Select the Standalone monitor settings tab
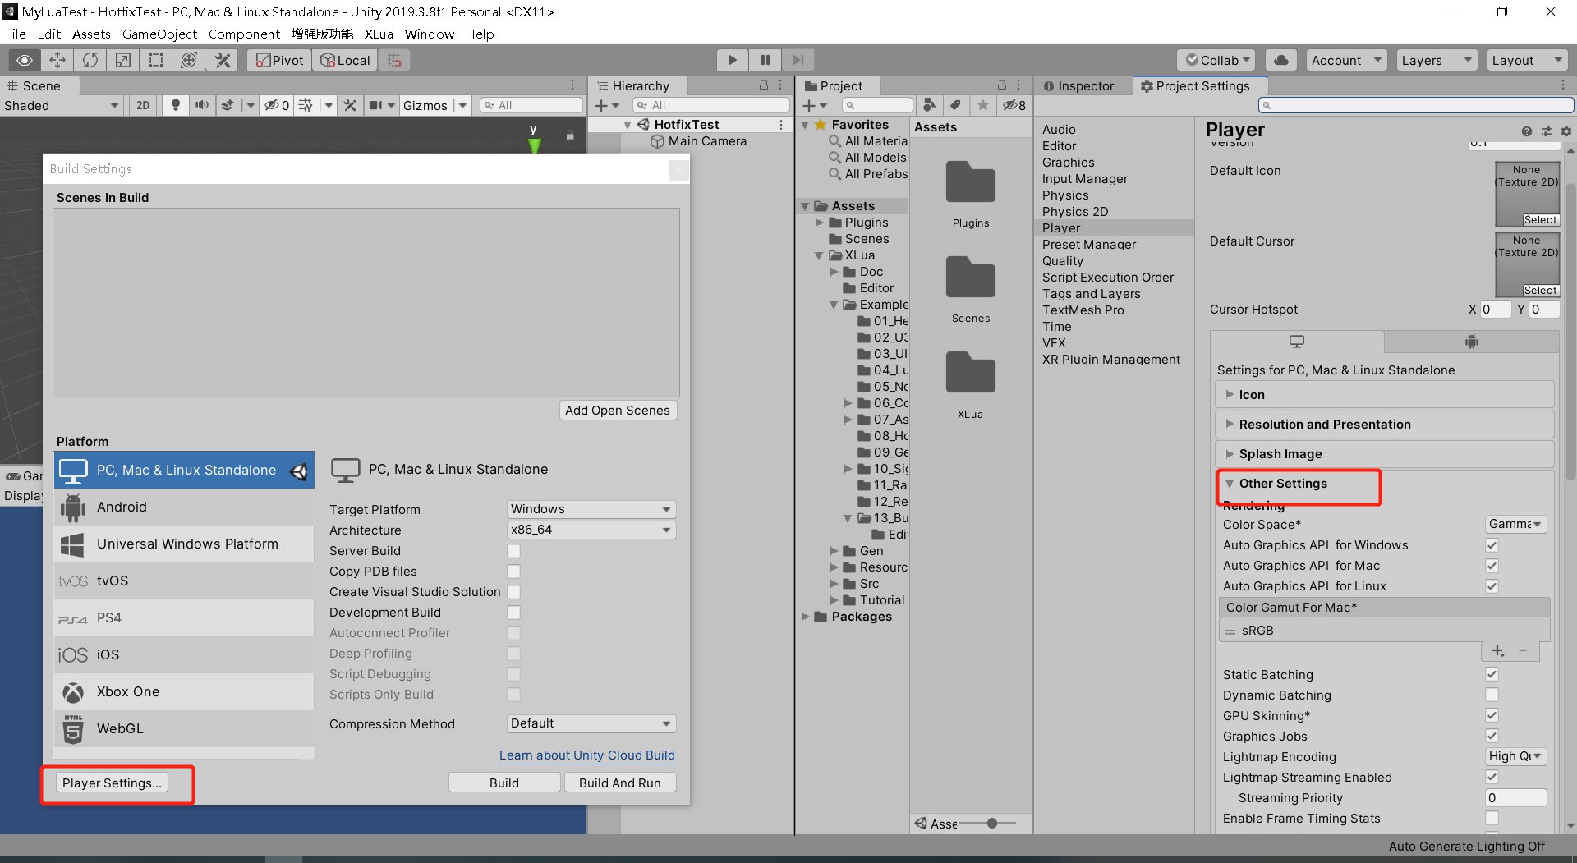The height and width of the screenshot is (863, 1577). tap(1297, 342)
